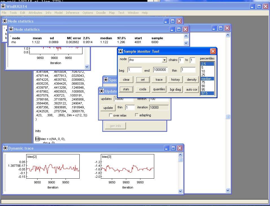The height and width of the screenshot is (206, 270).
Task: Click the end iteration input field
Action: pyautogui.click(x=160, y=70)
